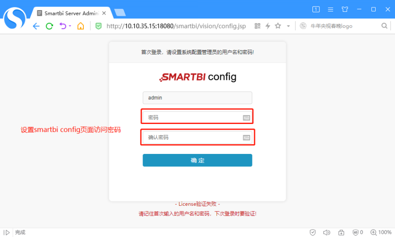Viewport: 395px width, 237px height.
Task: Click the 100% zoom control
Action: tap(381, 233)
